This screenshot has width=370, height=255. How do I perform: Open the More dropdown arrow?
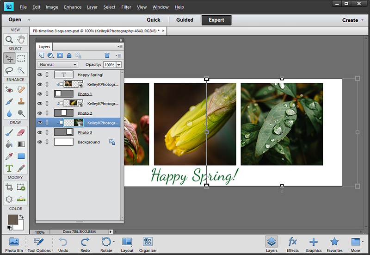(x=363, y=241)
